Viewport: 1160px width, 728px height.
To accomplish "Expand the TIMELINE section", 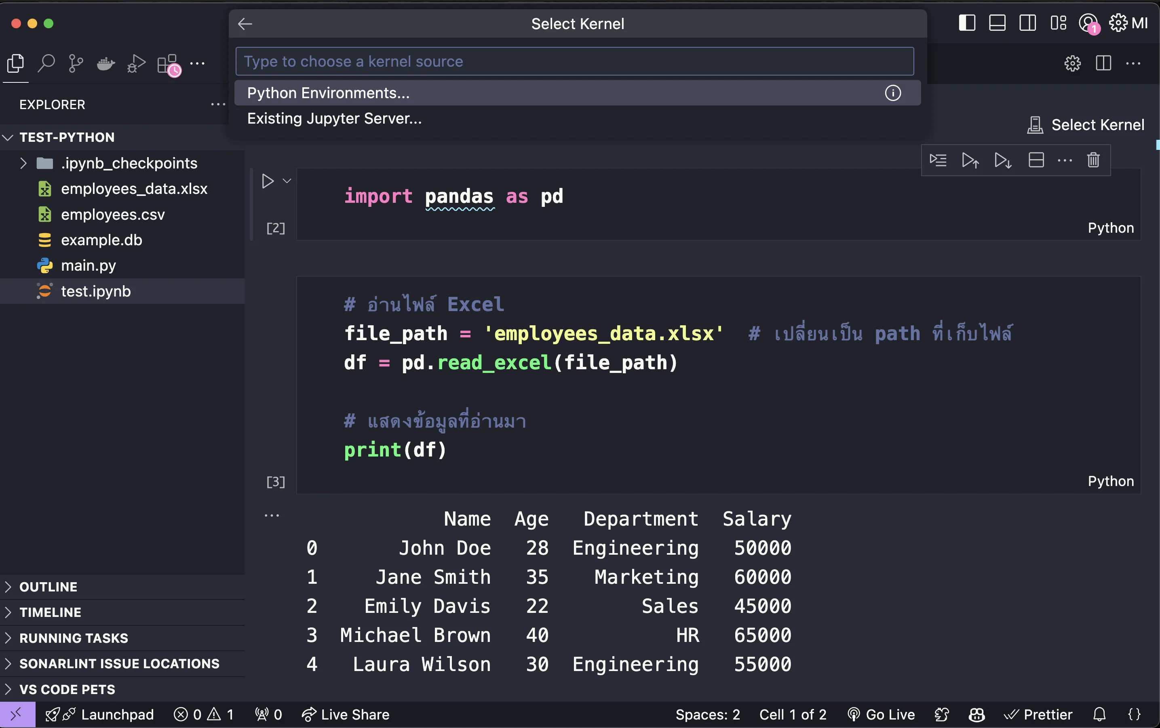I will (122, 612).
